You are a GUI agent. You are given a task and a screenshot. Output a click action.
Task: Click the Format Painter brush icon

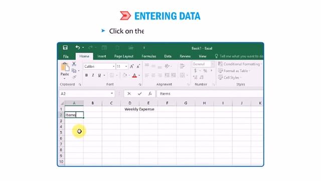[x=74, y=77]
